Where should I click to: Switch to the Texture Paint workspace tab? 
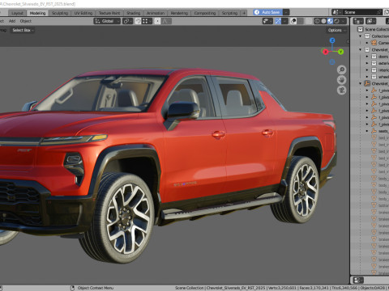(x=109, y=13)
